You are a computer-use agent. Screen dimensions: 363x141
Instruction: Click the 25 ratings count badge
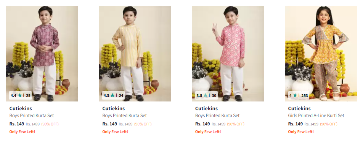[28, 95]
